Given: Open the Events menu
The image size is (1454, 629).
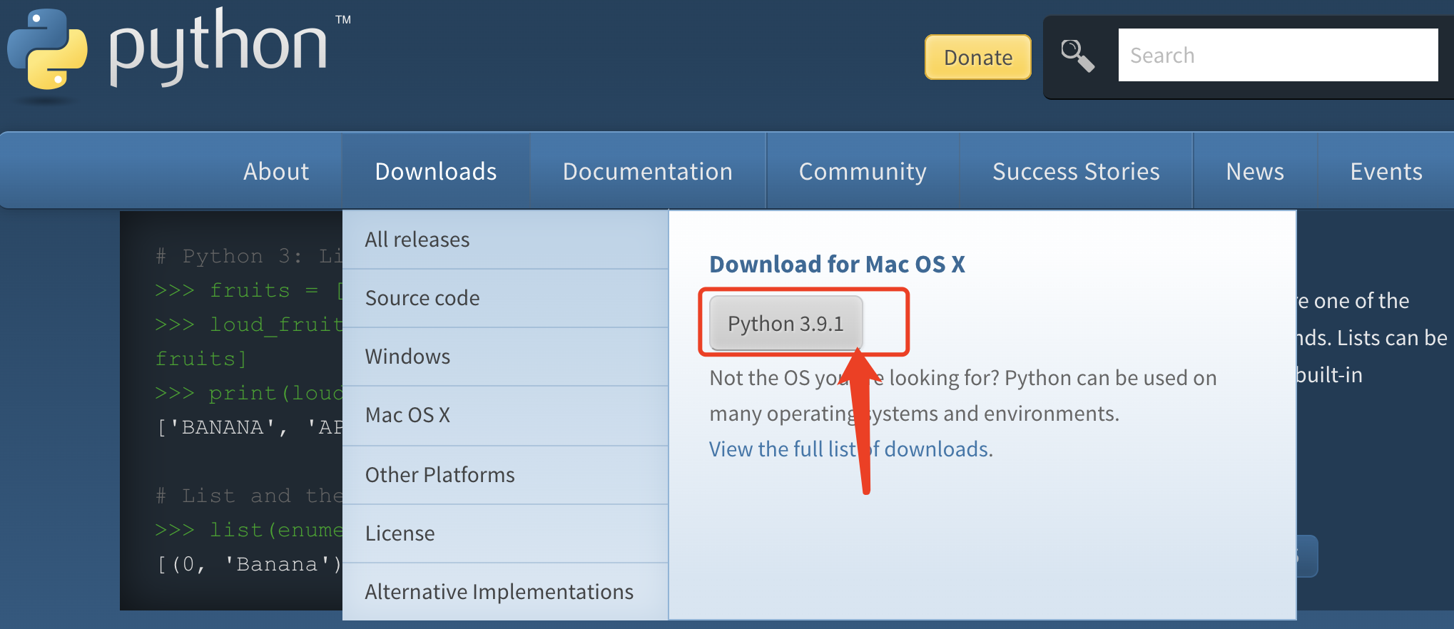Looking at the screenshot, I should click(1386, 171).
